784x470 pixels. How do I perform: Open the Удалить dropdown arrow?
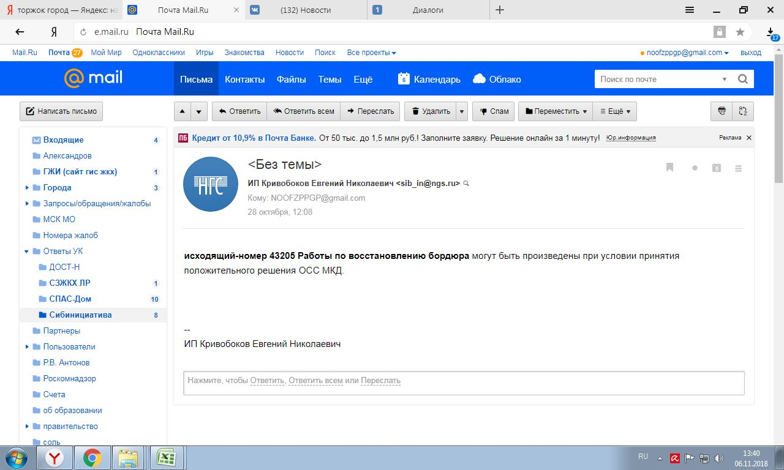[462, 111]
